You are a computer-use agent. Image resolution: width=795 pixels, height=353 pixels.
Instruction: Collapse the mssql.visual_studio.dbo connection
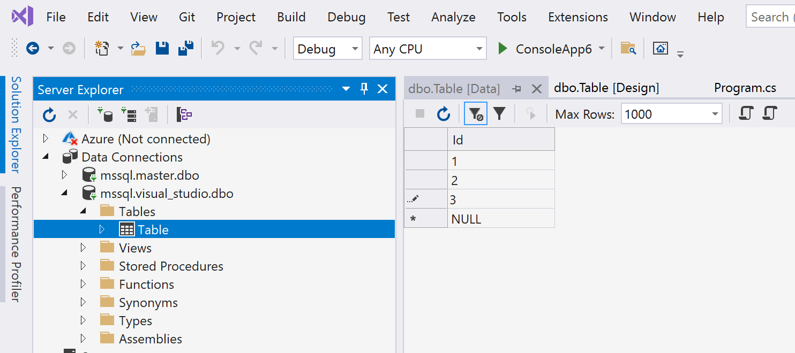coord(65,193)
